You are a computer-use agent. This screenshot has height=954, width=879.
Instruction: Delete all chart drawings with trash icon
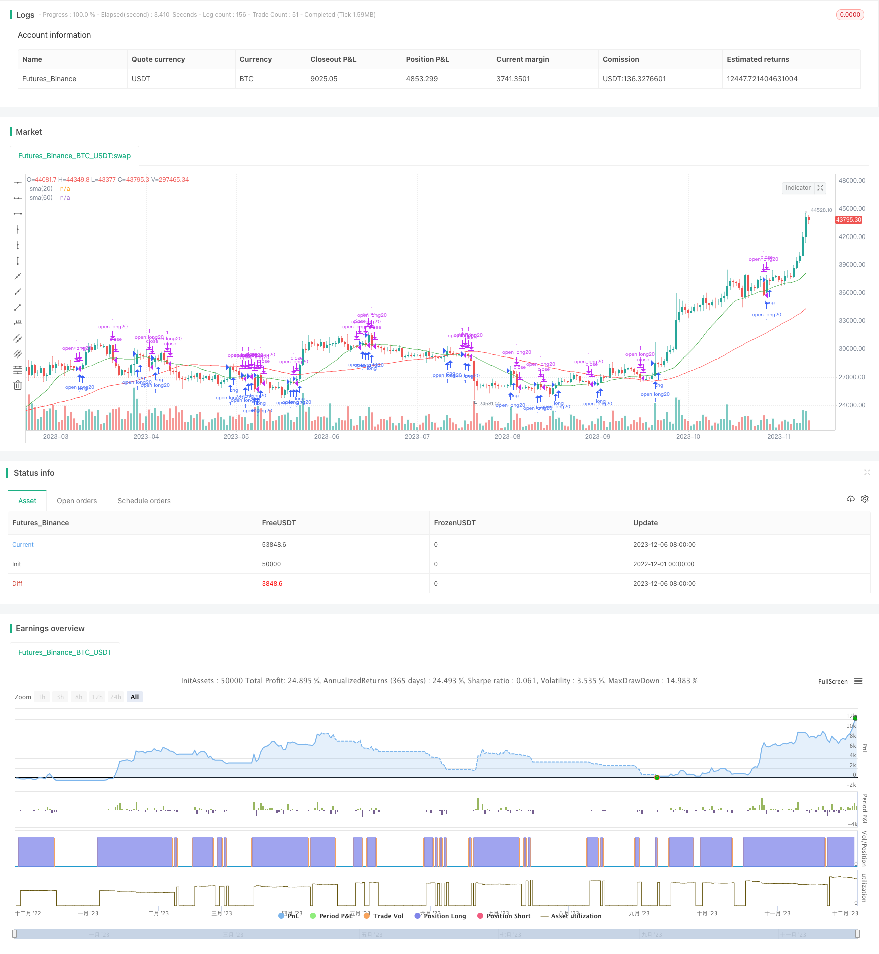point(18,385)
